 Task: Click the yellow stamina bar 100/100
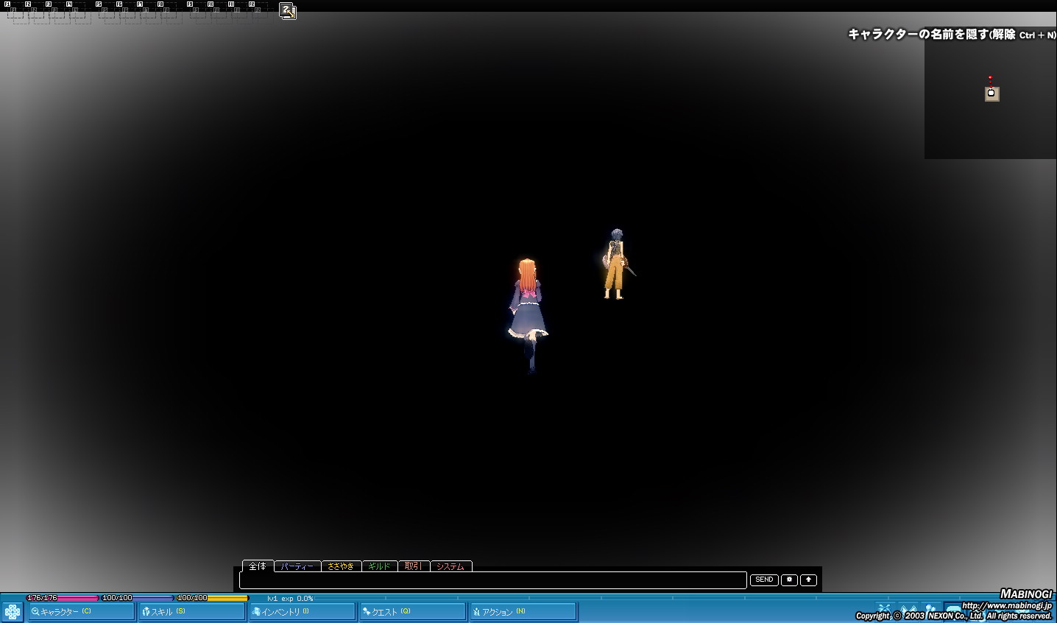pos(212,598)
